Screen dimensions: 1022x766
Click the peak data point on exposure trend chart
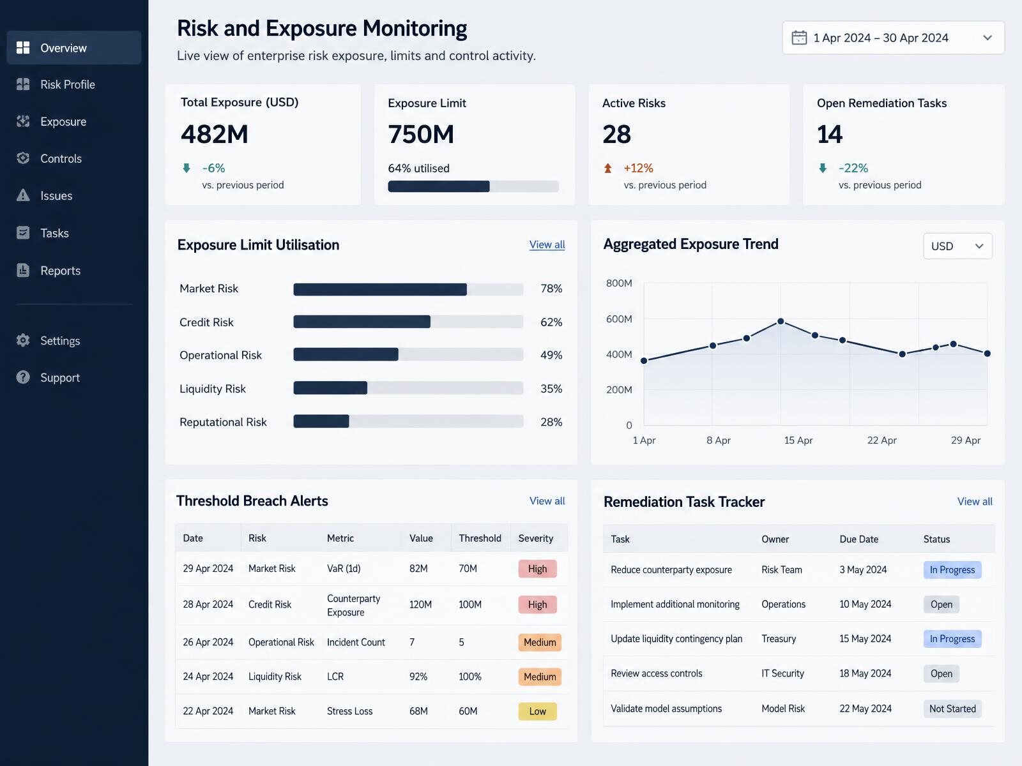781,321
